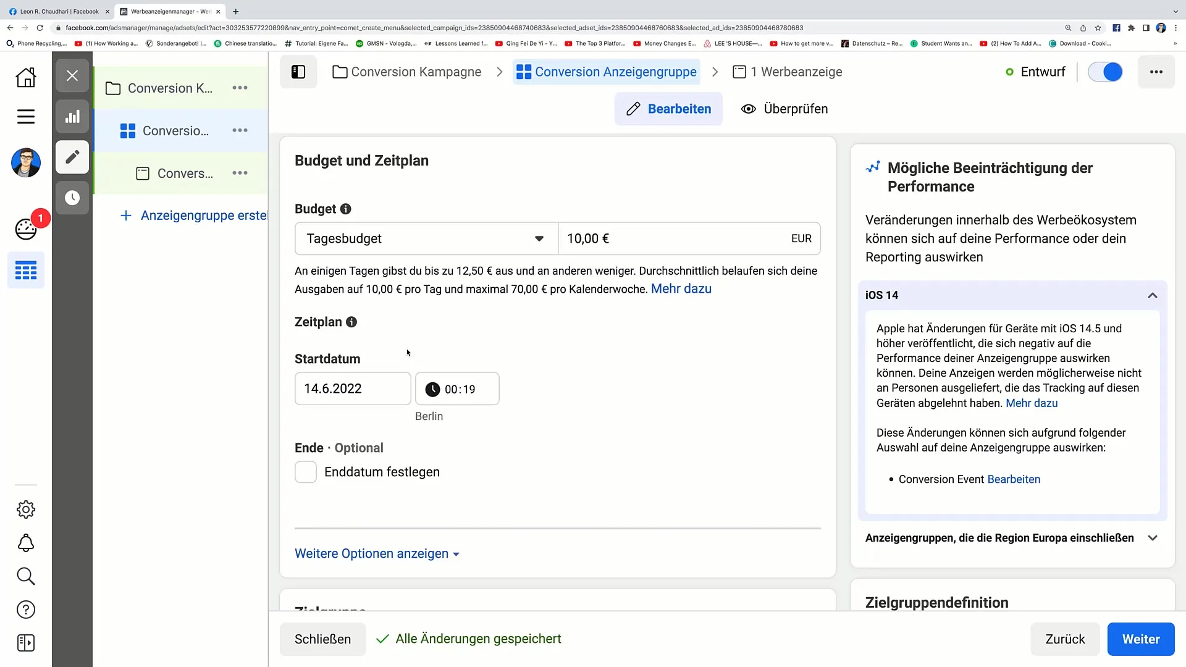Open the settings gear in the sidebar
Image resolution: width=1186 pixels, height=667 pixels.
tap(26, 510)
